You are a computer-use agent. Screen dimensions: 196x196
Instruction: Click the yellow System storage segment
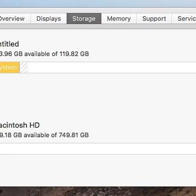[10, 67]
